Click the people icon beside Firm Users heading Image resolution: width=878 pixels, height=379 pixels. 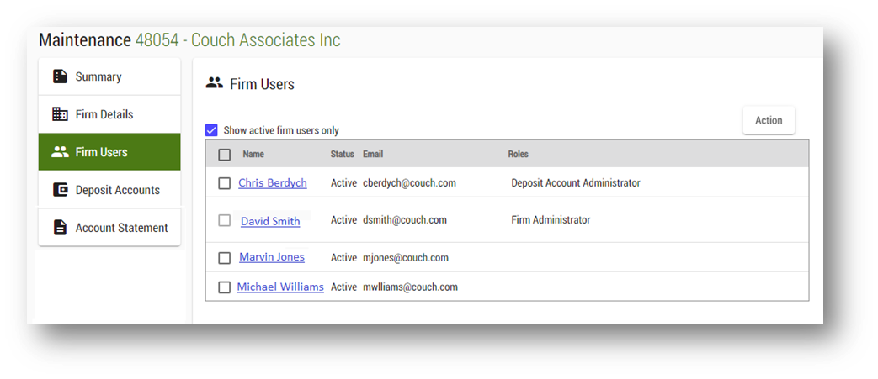pos(215,84)
